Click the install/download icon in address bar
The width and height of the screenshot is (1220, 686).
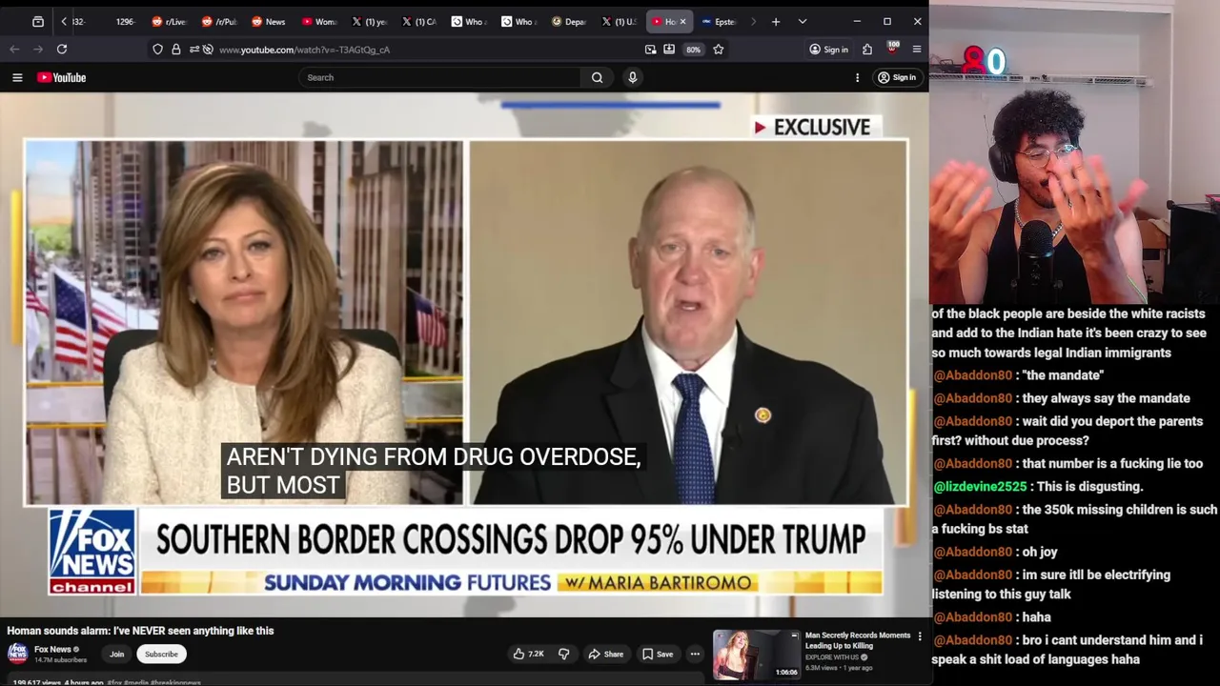point(669,50)
